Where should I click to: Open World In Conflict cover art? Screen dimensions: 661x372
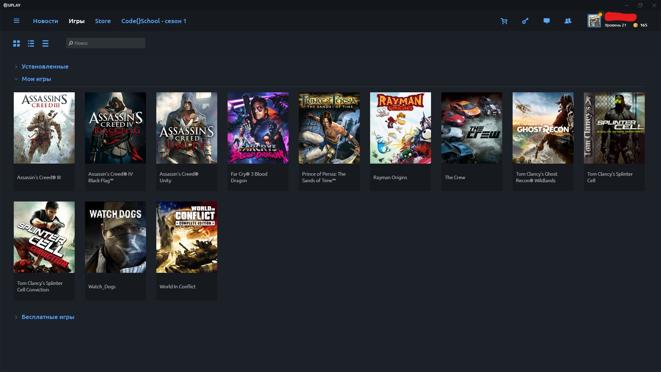pyautogui.click(x=187, y=237)
